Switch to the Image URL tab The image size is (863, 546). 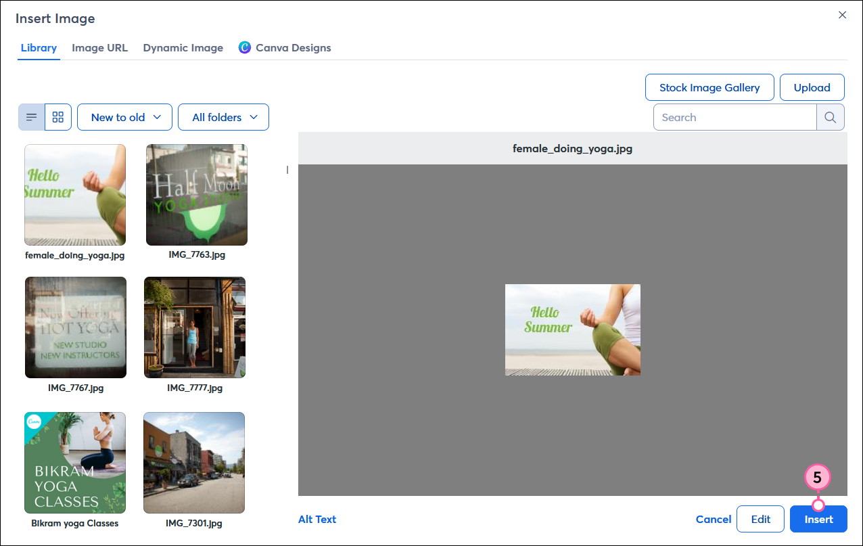(x=99, y=48)
